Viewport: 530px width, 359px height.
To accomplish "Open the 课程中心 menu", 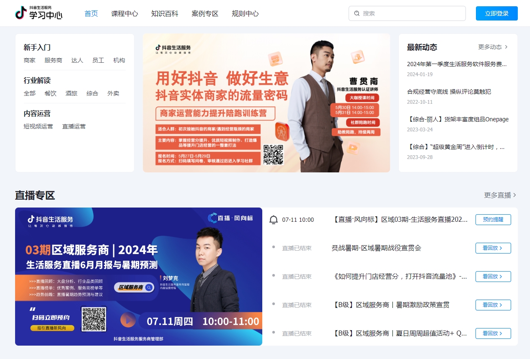I will click(x=124, y=13).
